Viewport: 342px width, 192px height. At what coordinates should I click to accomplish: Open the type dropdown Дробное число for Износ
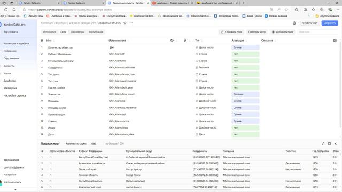click(206, 128)
